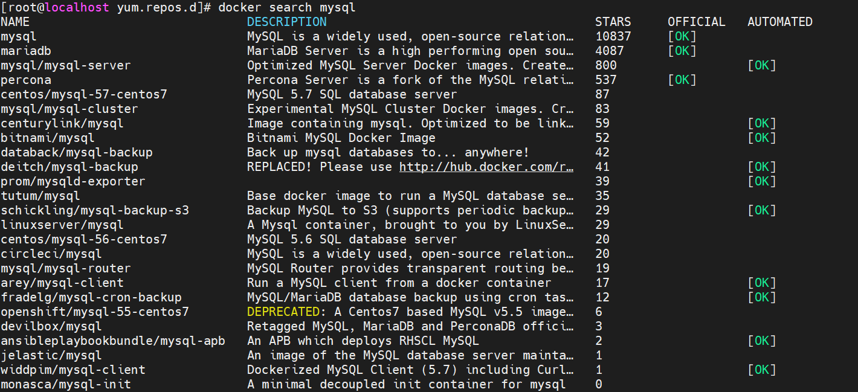Viewport: 858px width, 392px height.
Task: Select the ansibleplaybookbundle/mysql-apb image name
Action: 113,341
